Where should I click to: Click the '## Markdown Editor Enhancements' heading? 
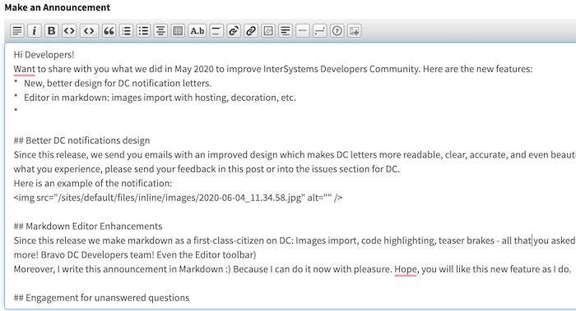(88, 226)
